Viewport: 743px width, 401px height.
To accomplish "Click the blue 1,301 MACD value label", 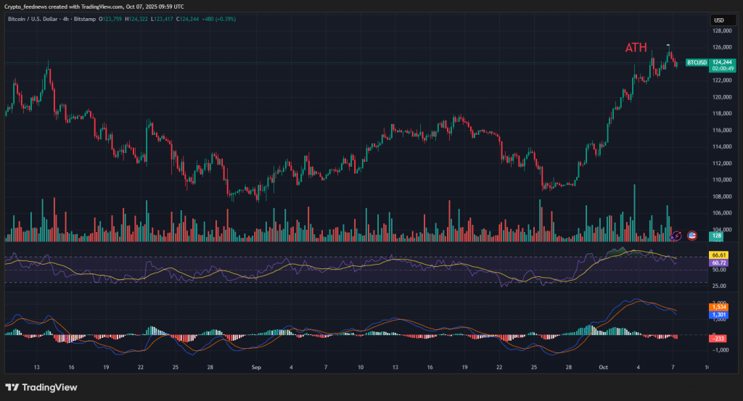I will click(x=719, y=315).
